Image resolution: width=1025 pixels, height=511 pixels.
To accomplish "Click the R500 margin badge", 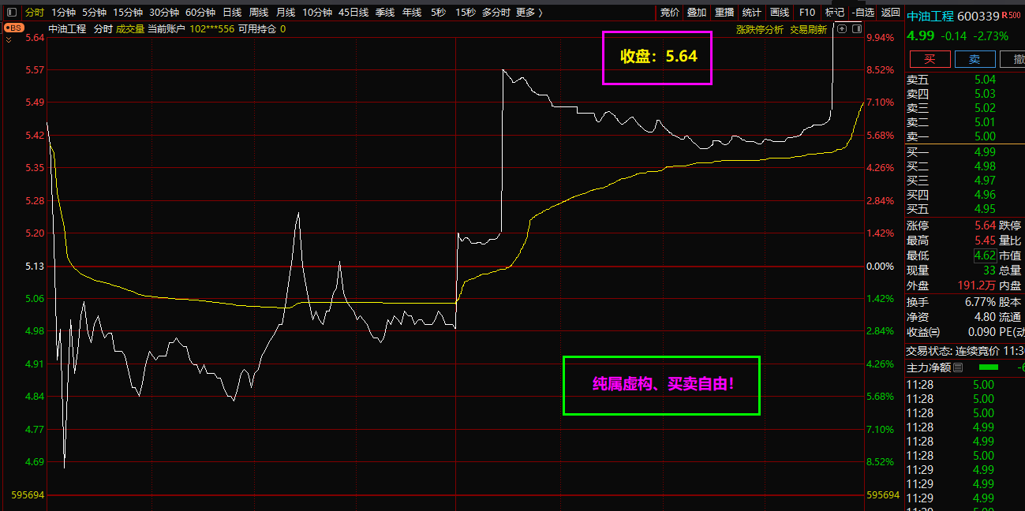I will [1012, 16].
